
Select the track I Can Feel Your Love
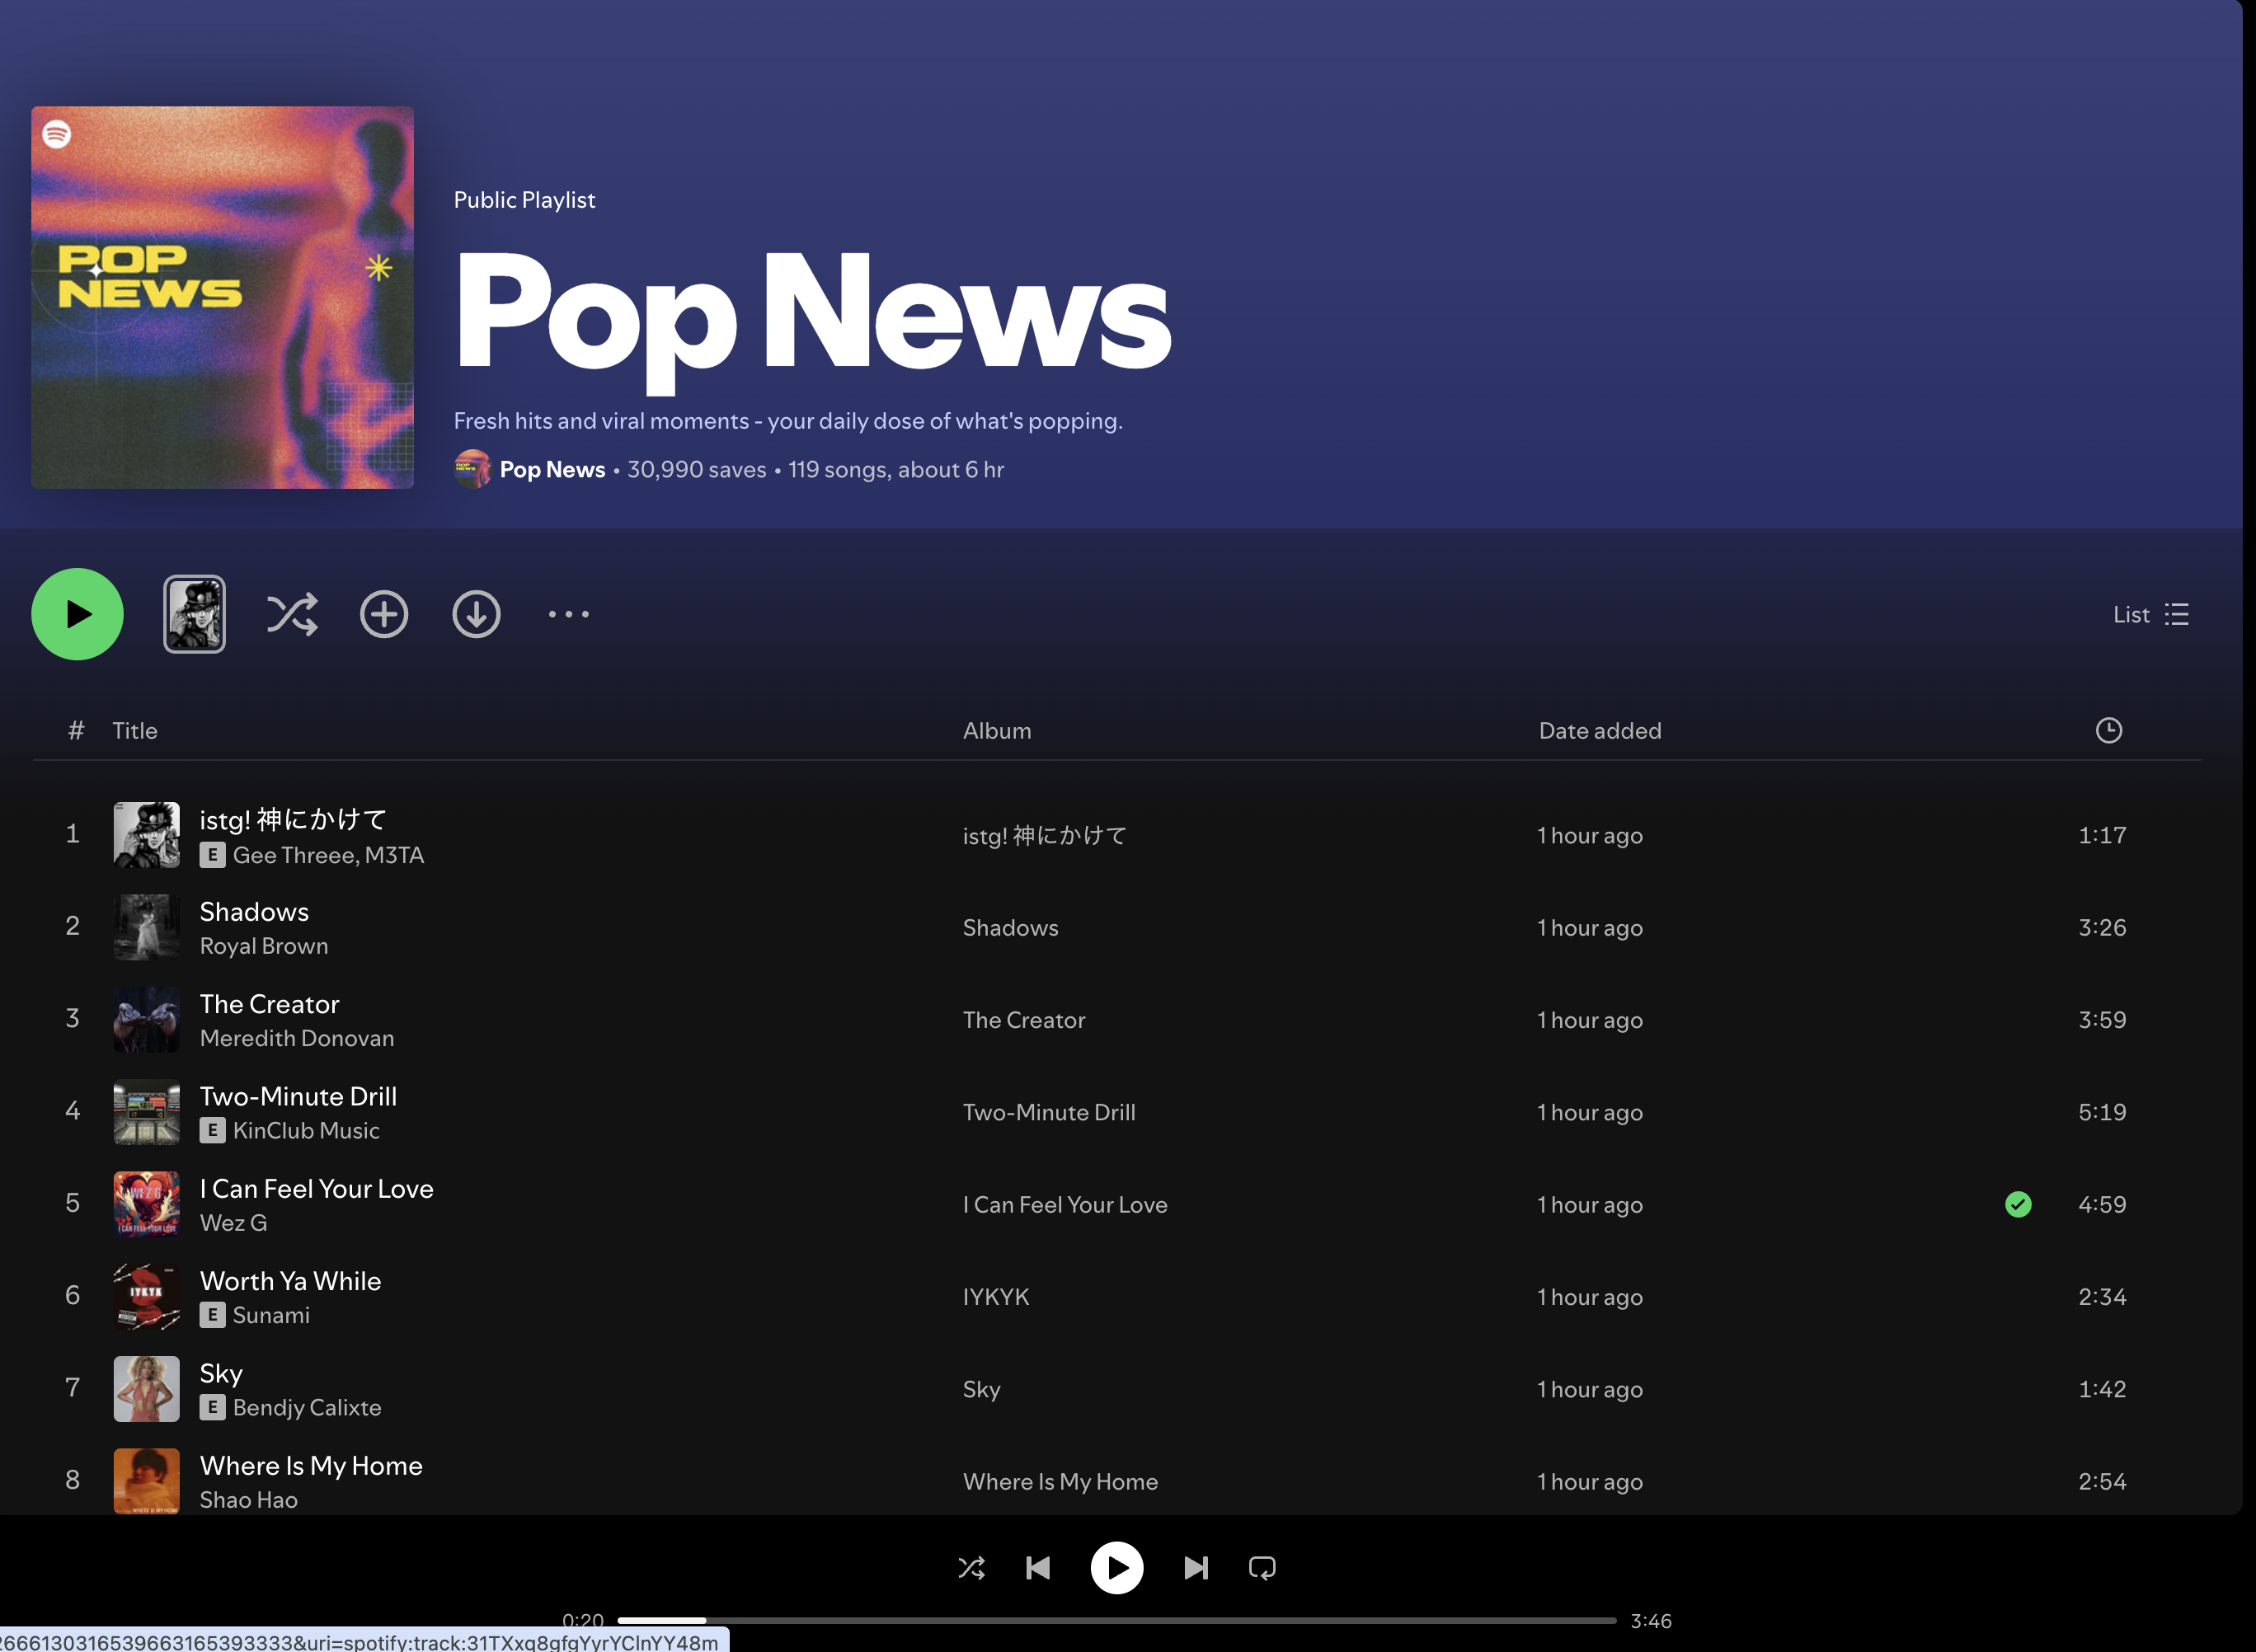316,1189
